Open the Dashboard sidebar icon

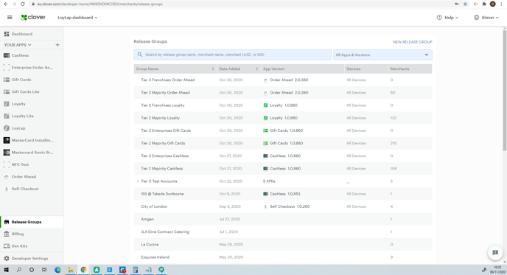point(7,34)
